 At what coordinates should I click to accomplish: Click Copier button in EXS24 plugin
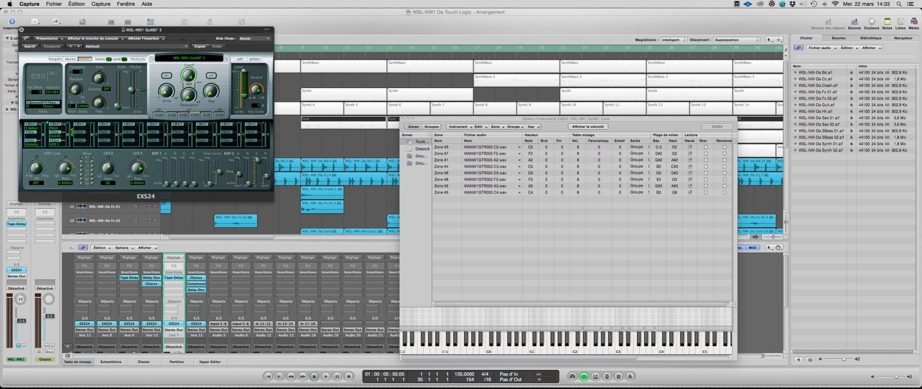click(x=200, y=47)
